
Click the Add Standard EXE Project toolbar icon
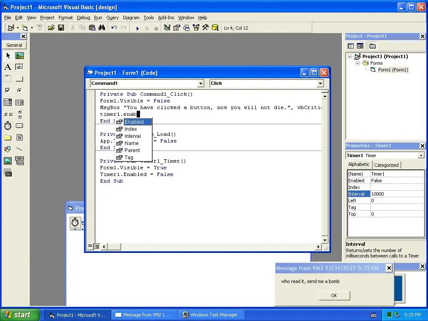coord(11,28)
